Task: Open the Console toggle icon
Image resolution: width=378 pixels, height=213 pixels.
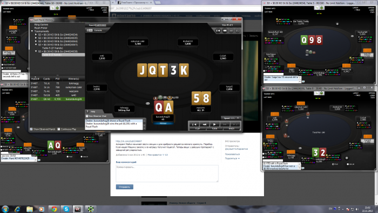Action: [x=90, y=30]
